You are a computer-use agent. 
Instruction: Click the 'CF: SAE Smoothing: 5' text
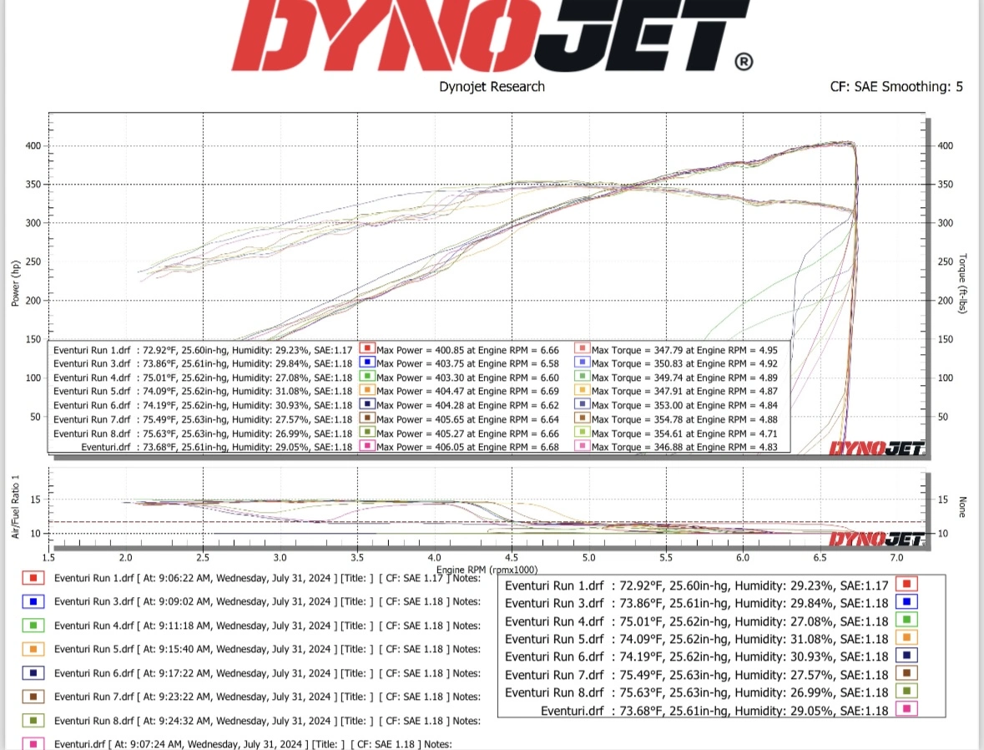coord(896,87)
